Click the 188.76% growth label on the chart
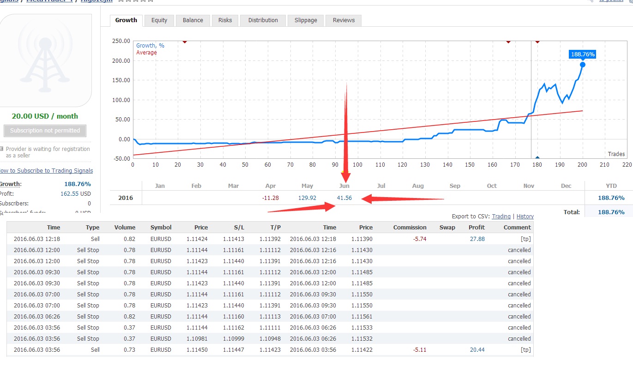 tap(583, 54)
